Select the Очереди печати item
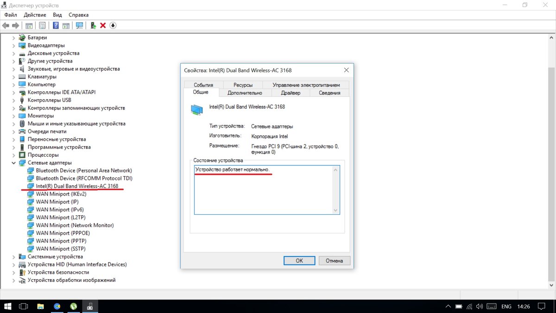This screenshot has height=313, width=556. coord(47,131)
